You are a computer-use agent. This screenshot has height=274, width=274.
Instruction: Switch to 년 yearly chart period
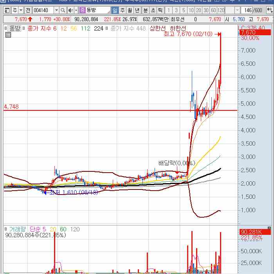point(137,10)
